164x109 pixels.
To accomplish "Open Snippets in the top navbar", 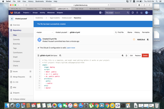I will point(60,13).
